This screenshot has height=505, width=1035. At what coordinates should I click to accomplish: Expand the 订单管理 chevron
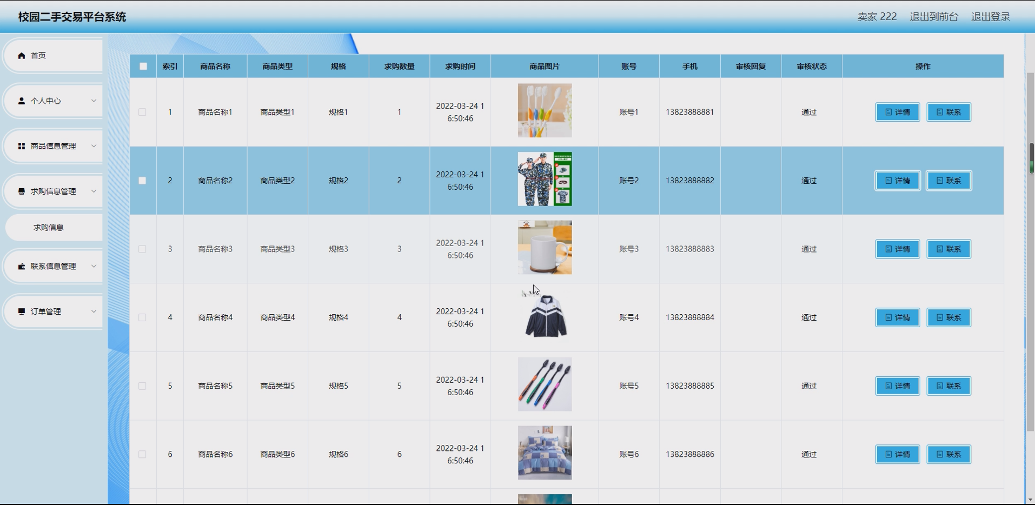[94, 311]
